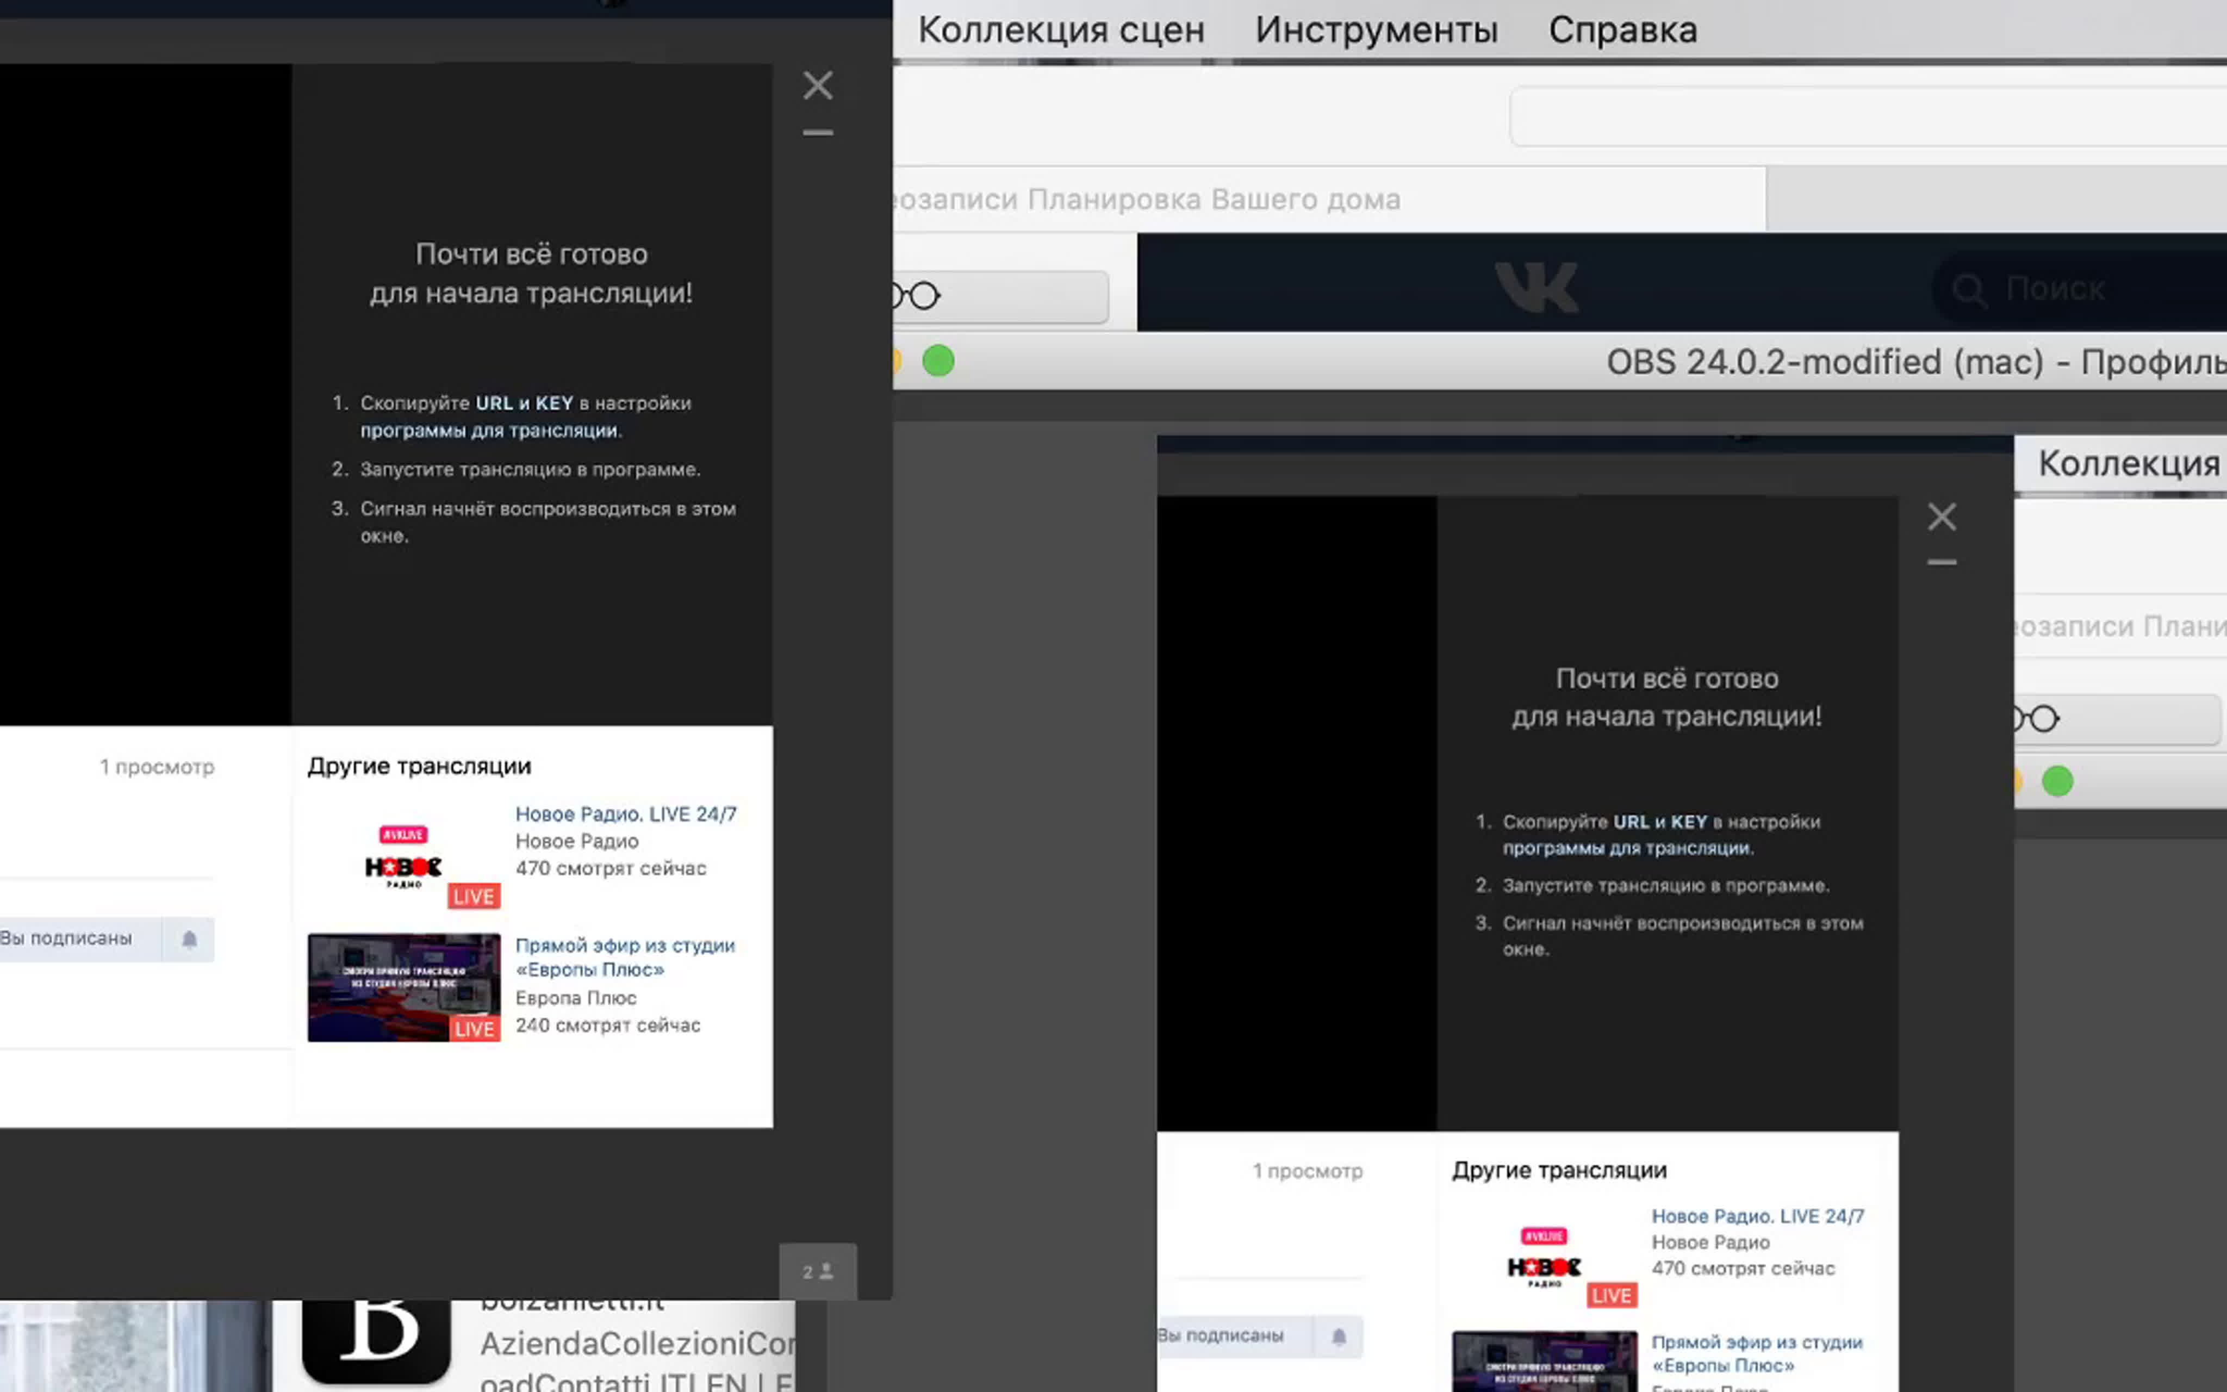Open the Инструменты menu
Screen dimensions: 2227x1392
point(1376,30)
